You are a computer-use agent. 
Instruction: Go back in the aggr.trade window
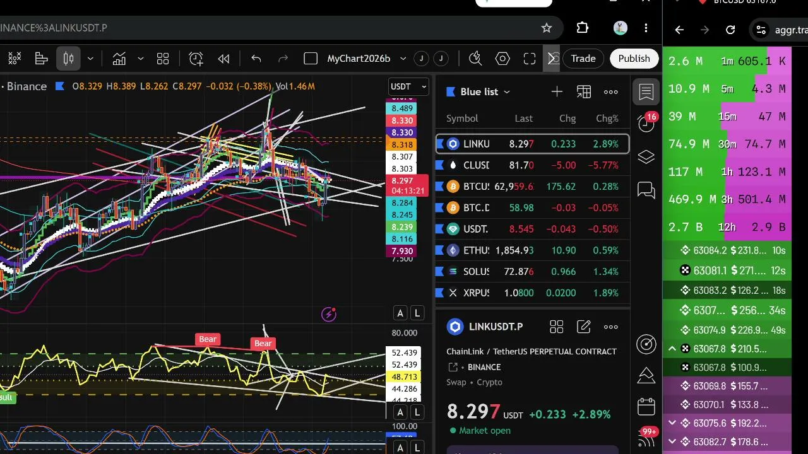click(679, 30)
